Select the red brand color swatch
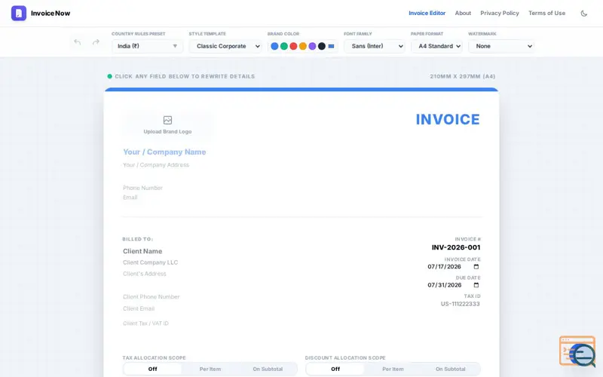This screenshot has height=377, width=603. [293, 46]
